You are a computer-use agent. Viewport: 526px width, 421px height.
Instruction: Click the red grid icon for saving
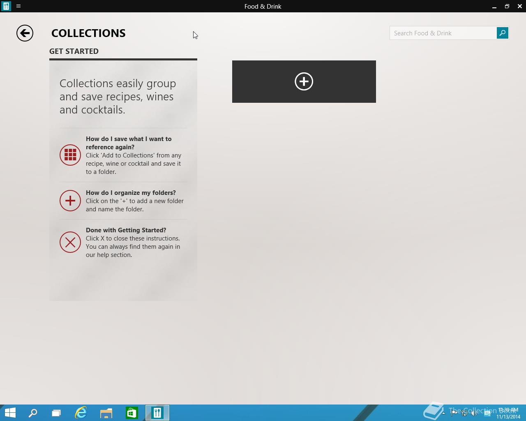[70, 155]
